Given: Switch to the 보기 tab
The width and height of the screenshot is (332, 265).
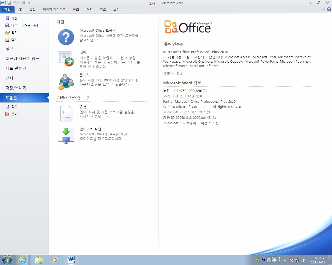Looking at the screenshot, I should pyautogui.click(x=116, y=10).
